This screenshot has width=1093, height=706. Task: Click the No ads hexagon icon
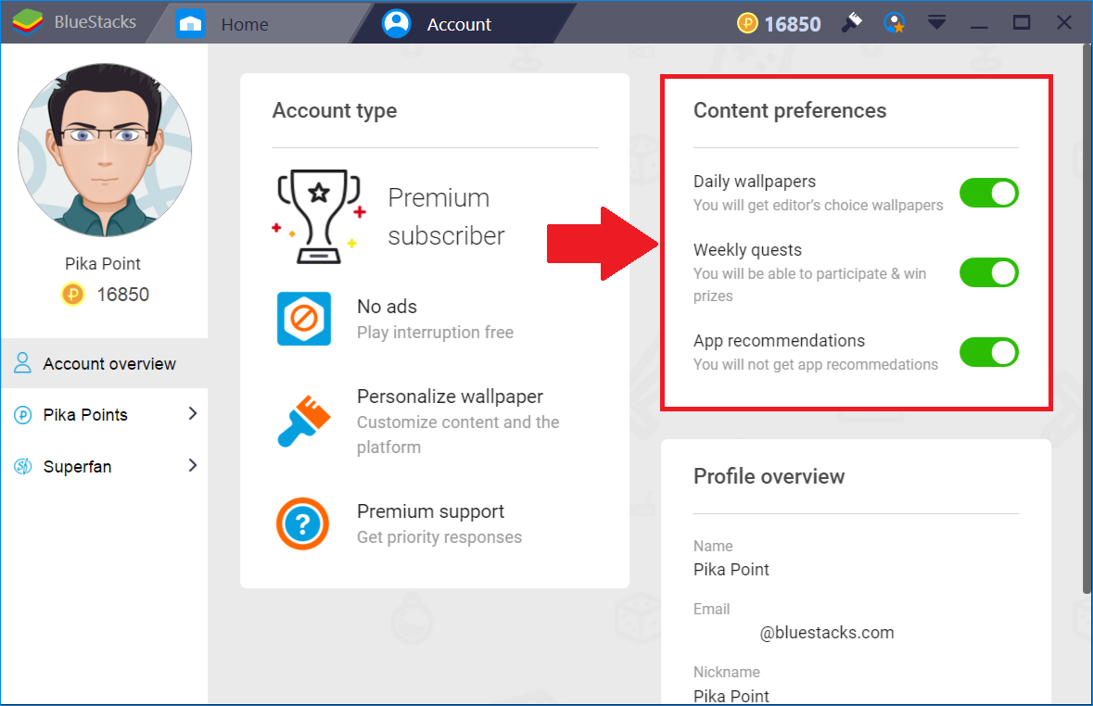304,319
